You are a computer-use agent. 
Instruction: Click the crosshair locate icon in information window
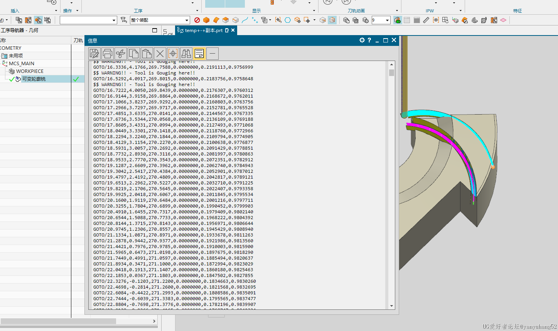point(173,54)
